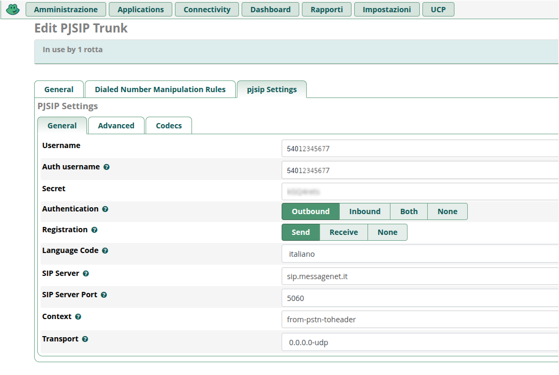Click the 'In use by 1 rotta' notice
The width and height of the screenshot is (559, 375).
point(296,52)
